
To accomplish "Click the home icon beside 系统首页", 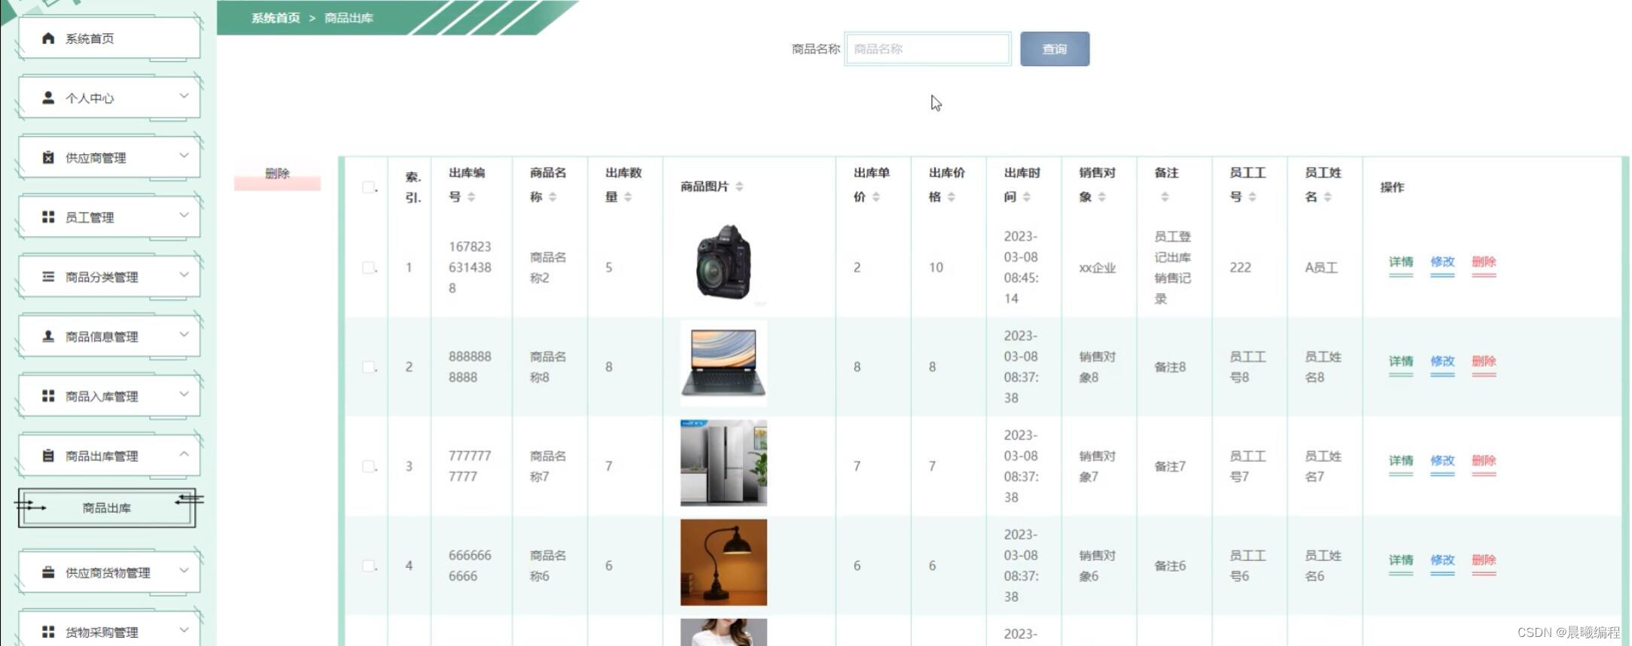I will (48, 38).
